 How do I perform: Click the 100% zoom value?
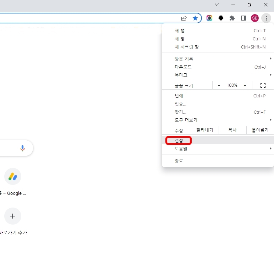point(232,85)
